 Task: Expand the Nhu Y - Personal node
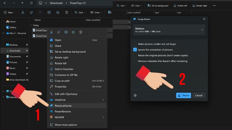3,33
